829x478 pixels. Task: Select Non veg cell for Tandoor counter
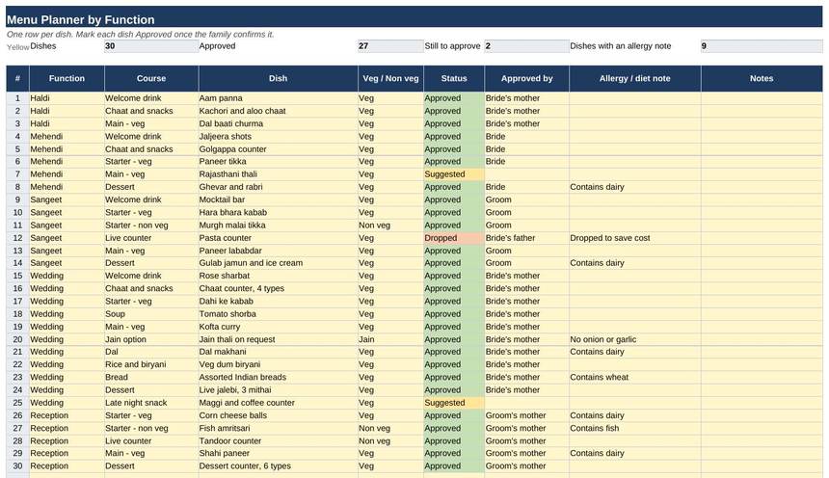click(x=390, y=441)
